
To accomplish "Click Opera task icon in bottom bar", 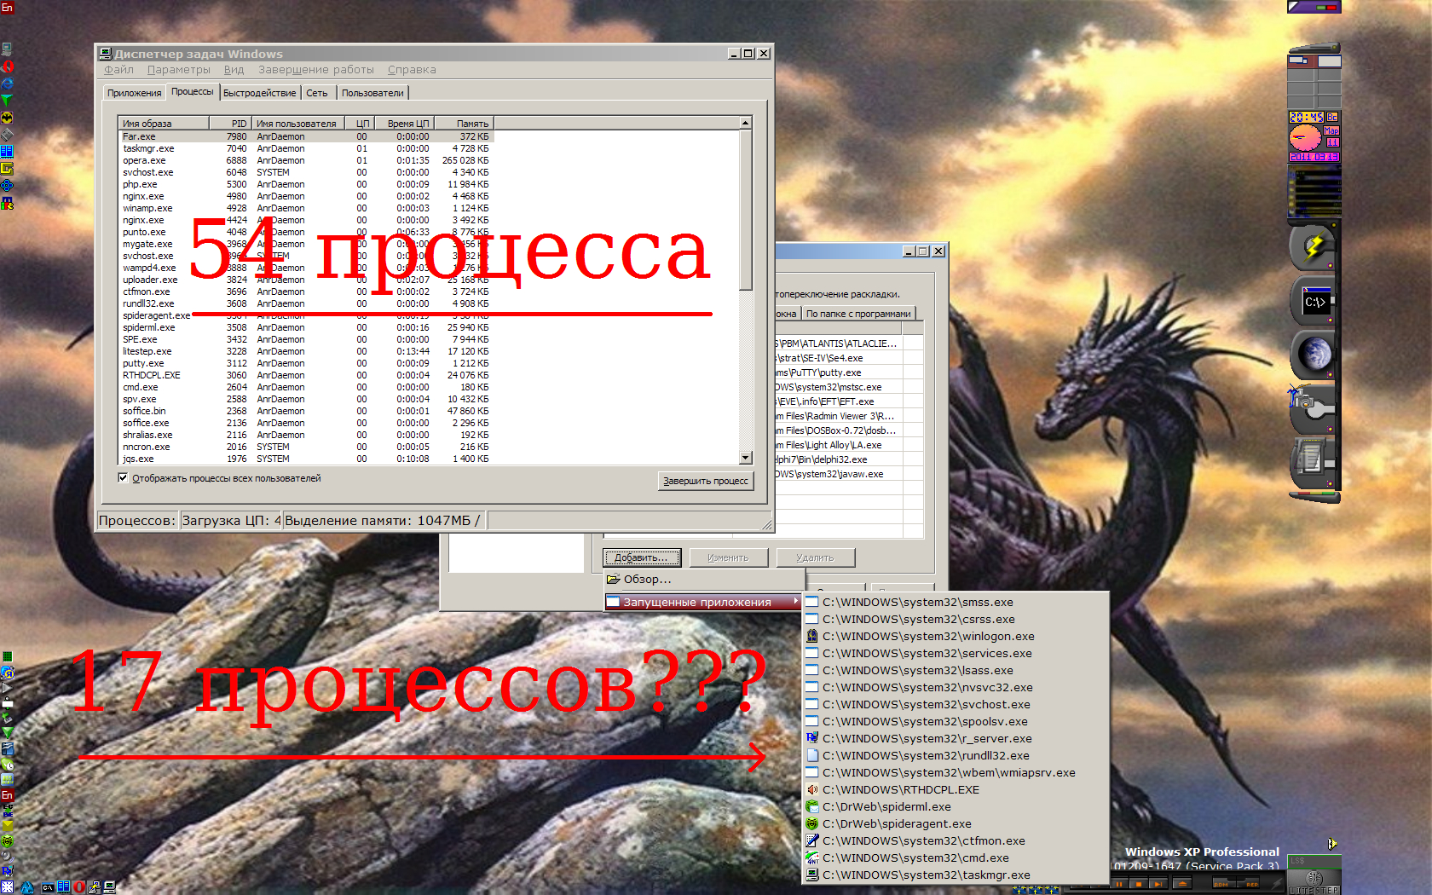I will tap(79, 887).
